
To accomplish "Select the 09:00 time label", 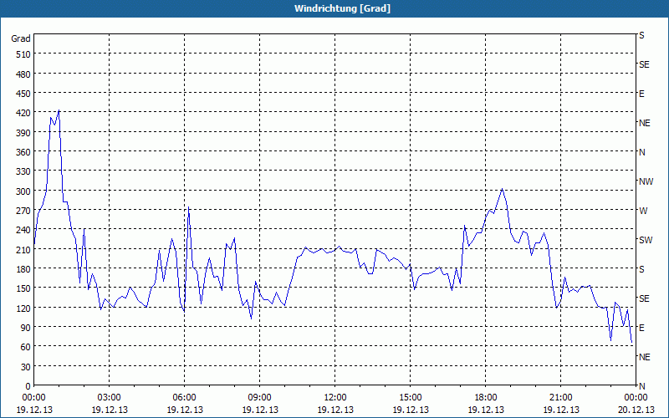I will coord(260,398).
